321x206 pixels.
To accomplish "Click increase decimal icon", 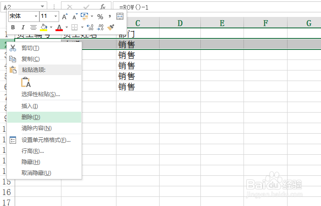I will (x=90, y=27).
